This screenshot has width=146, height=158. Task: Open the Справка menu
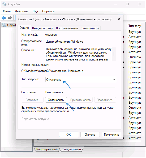48,11
